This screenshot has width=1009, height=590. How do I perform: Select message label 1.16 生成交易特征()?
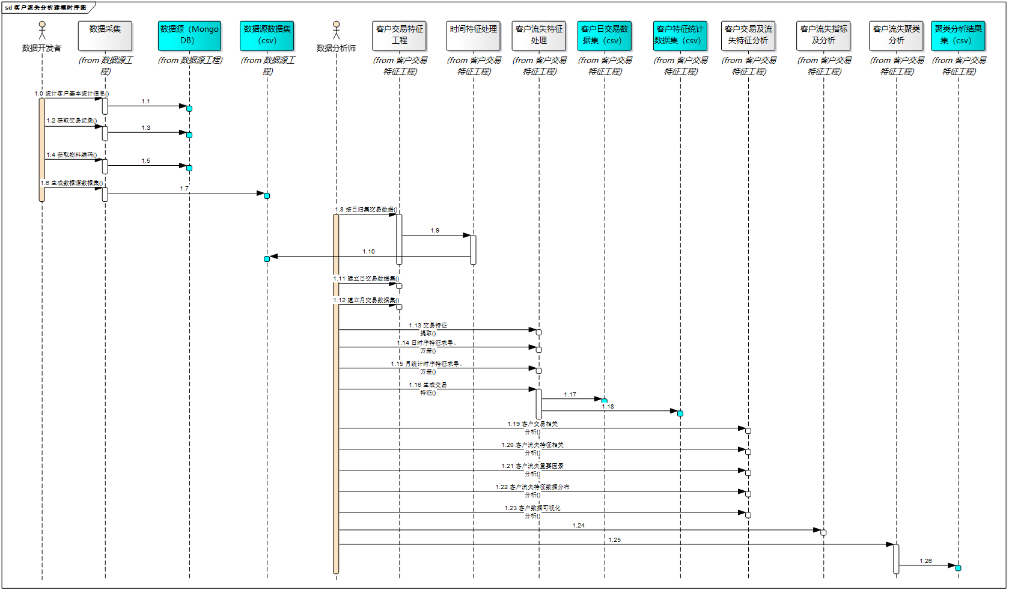pyautogui.click(x=428, y=389)
